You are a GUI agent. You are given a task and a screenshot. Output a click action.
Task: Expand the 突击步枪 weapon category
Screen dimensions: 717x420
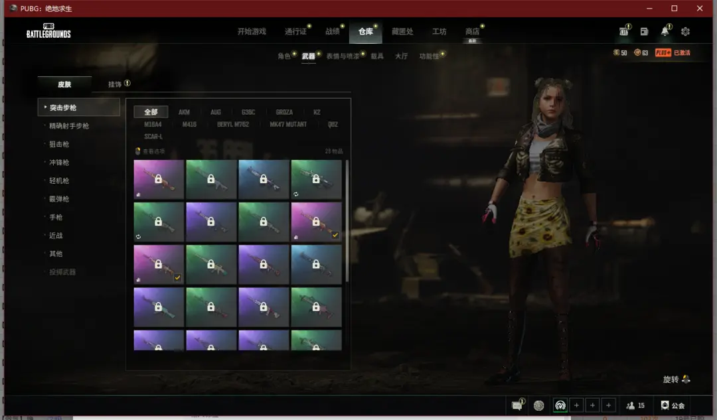78,107
